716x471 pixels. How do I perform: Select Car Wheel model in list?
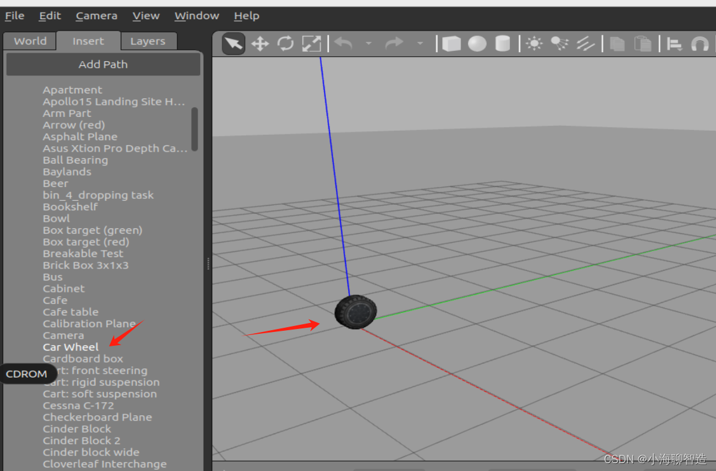71,347
